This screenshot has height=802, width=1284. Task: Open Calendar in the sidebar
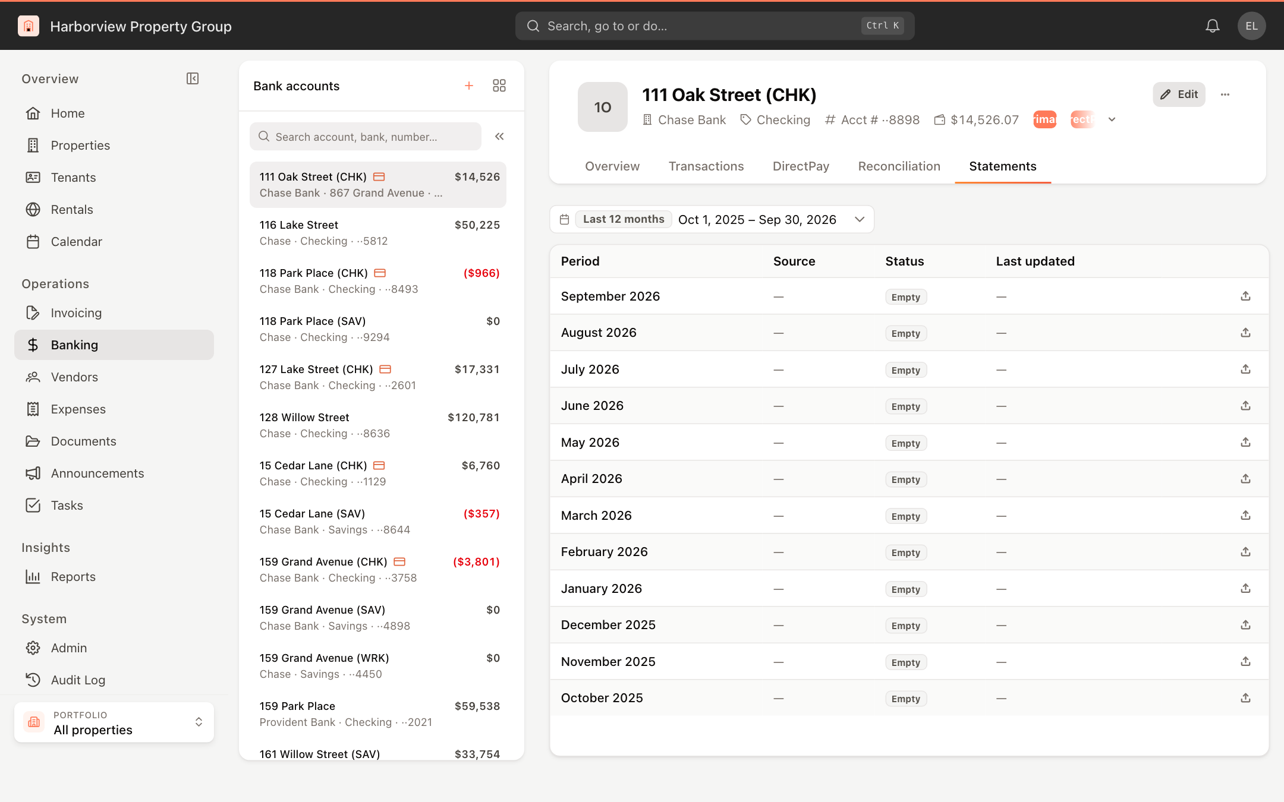114,242
